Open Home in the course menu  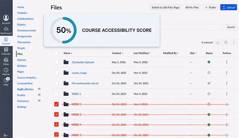pos(21,7)
